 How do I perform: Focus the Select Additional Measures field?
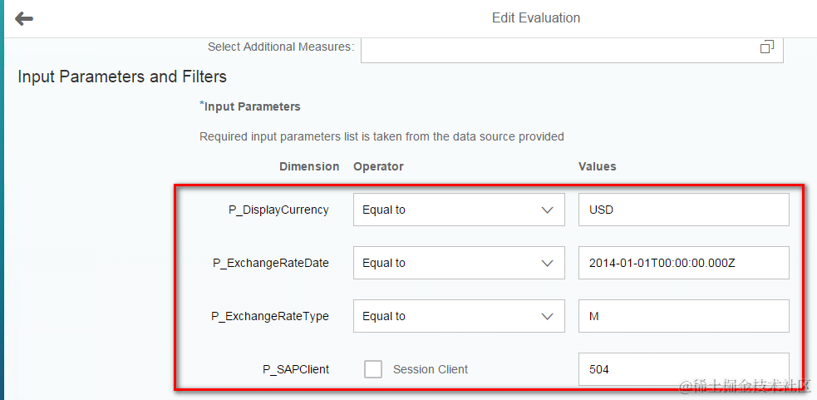[557, 48]
